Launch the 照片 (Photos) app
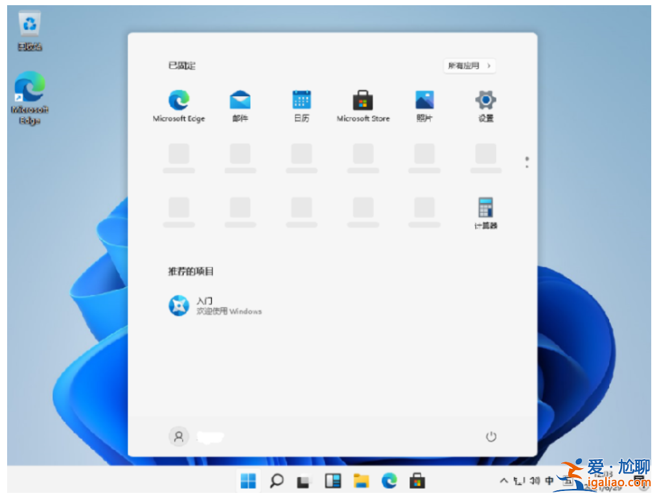659x500 pixels. click(424, 102)
